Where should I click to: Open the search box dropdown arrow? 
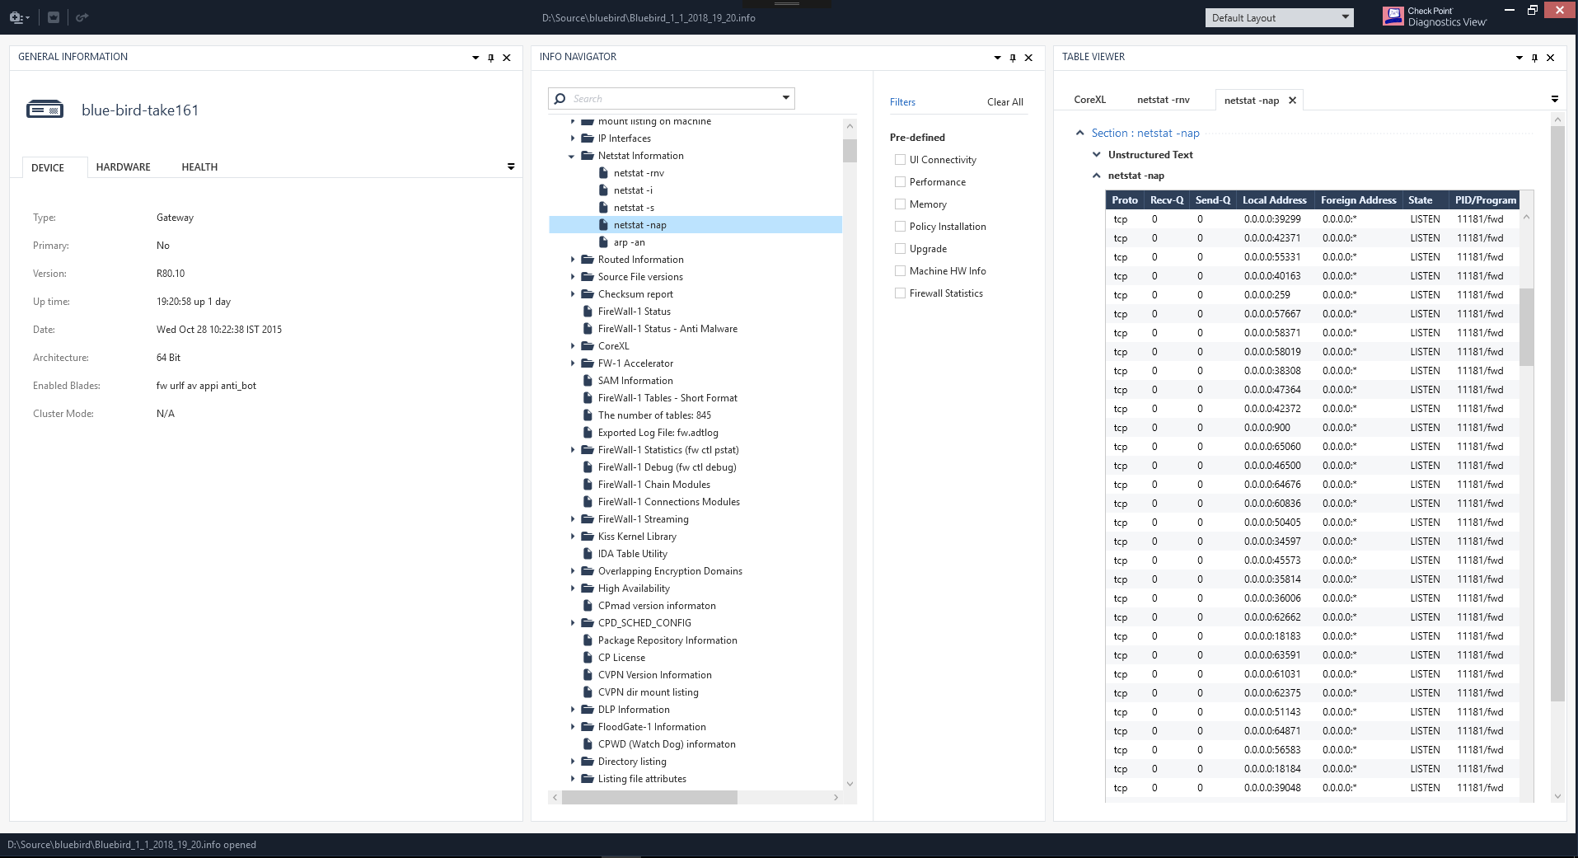coord(786,98)
